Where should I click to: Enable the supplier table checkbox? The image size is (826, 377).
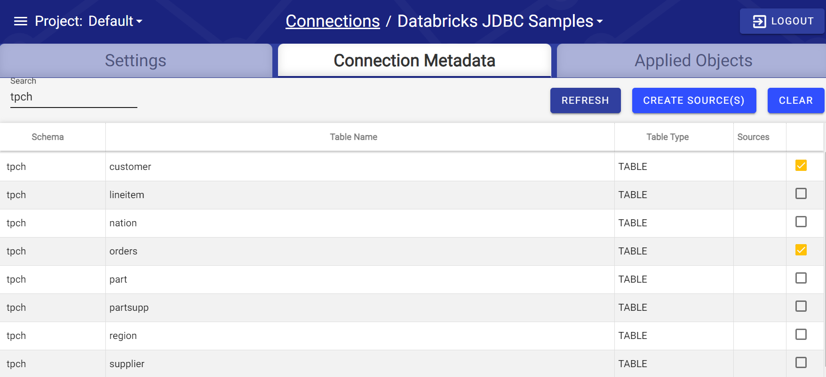coord(801,362)
